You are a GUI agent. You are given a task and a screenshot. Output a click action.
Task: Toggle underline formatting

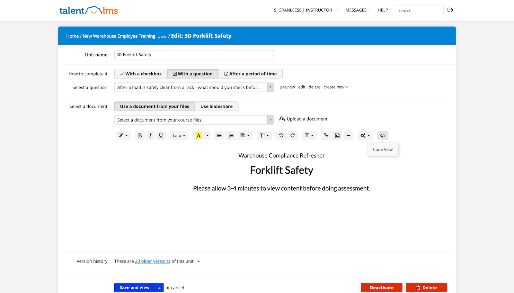[161, 135]
